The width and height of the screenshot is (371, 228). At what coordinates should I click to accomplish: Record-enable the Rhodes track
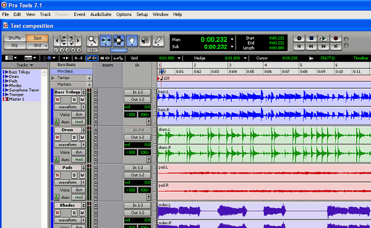(58, 213)
